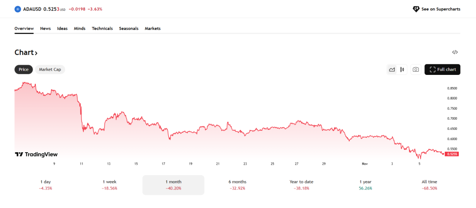Choose the All time range

(x=429, y=185)
